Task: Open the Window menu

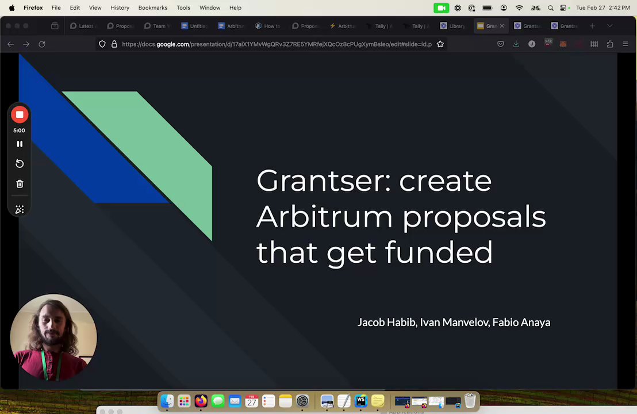Action: click(x=210, y=7)
